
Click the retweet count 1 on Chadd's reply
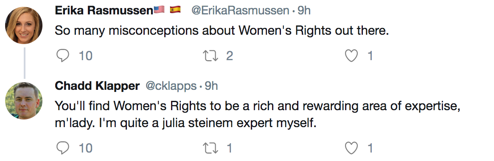[x=229, y=148]
